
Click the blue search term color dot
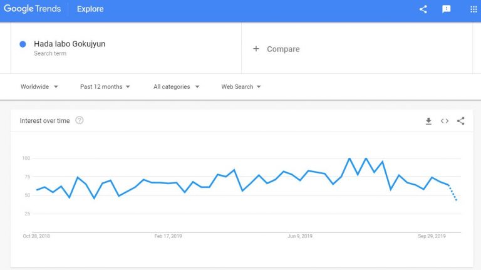point(23,44)
